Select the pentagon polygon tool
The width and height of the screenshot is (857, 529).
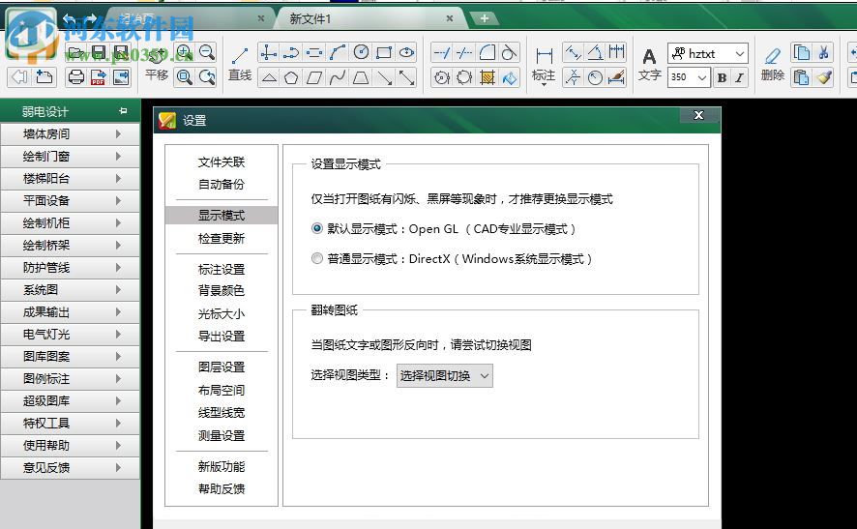(x=291, y=77)
